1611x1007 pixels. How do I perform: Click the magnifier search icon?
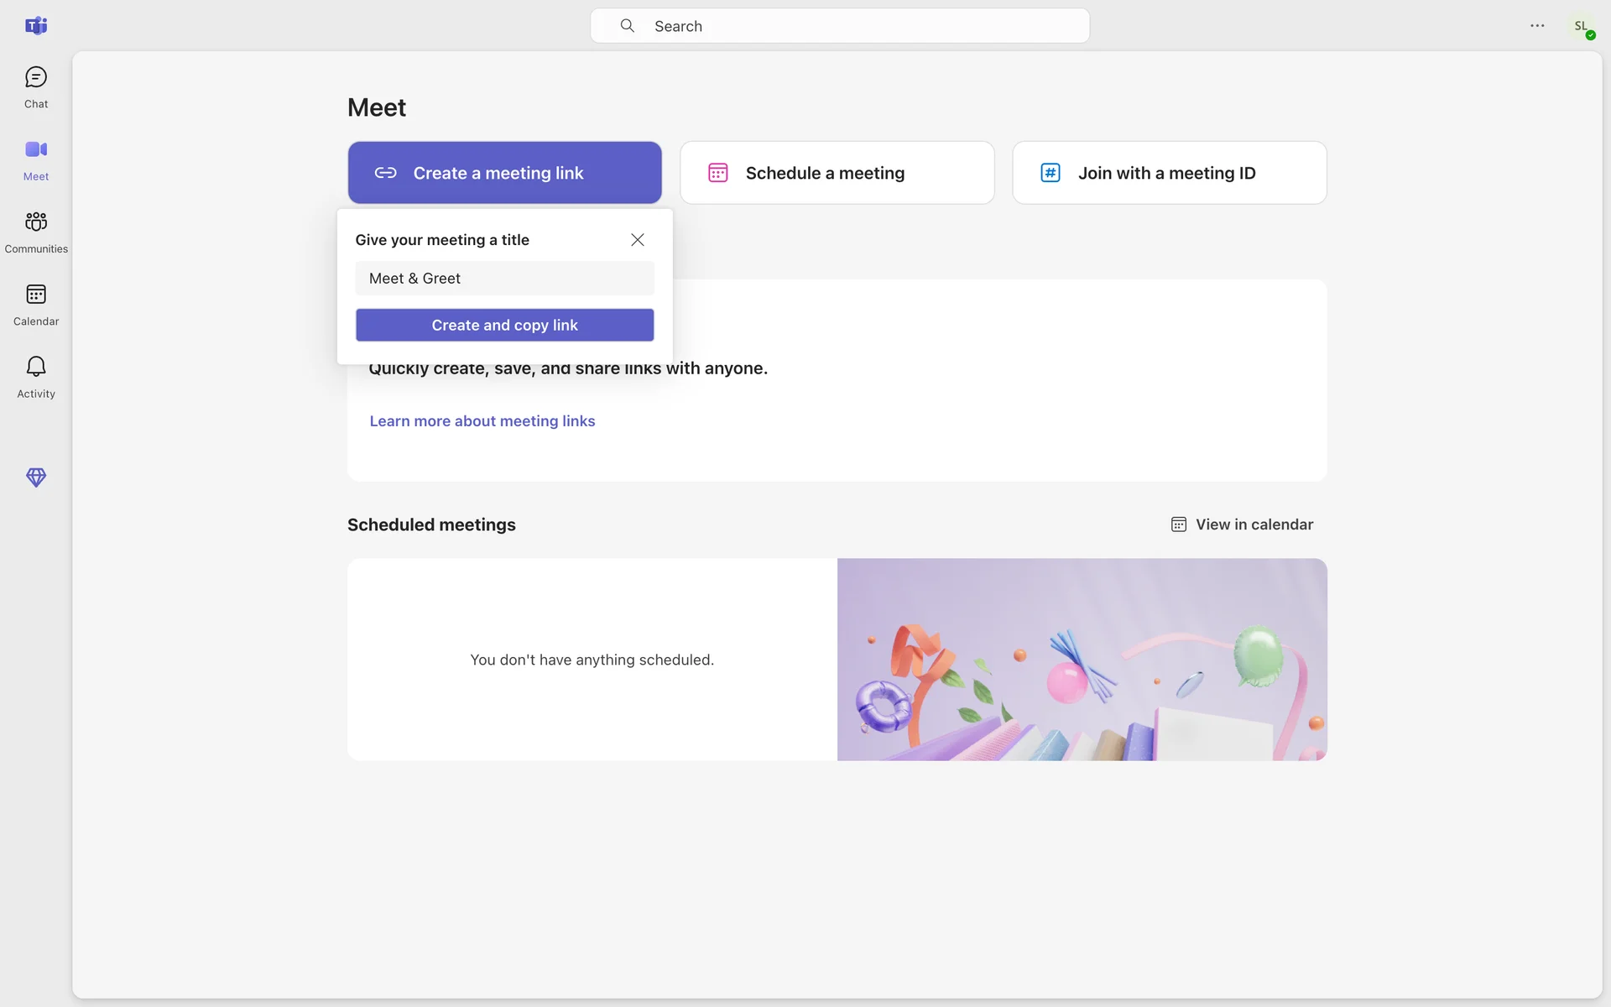point(627,26)
